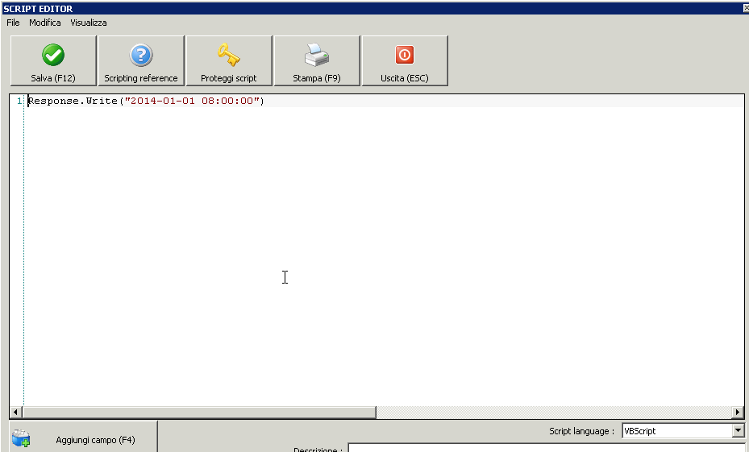
Task: Click the horizontal scrollbar thumb
Action: point(198,412)
